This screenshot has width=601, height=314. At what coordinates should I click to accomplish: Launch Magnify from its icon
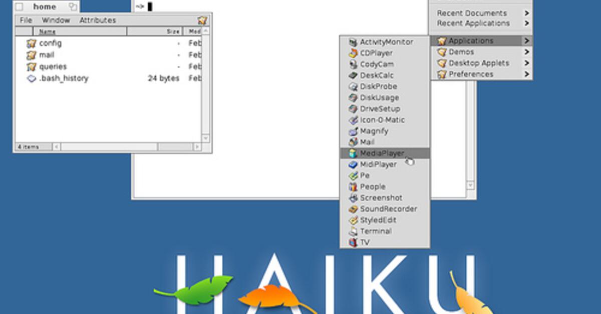pyautogui.click(x=353, y=131)
